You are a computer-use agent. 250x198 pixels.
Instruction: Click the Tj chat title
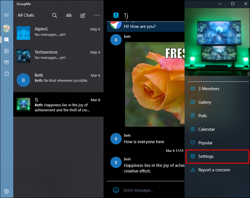pos(126,16)
